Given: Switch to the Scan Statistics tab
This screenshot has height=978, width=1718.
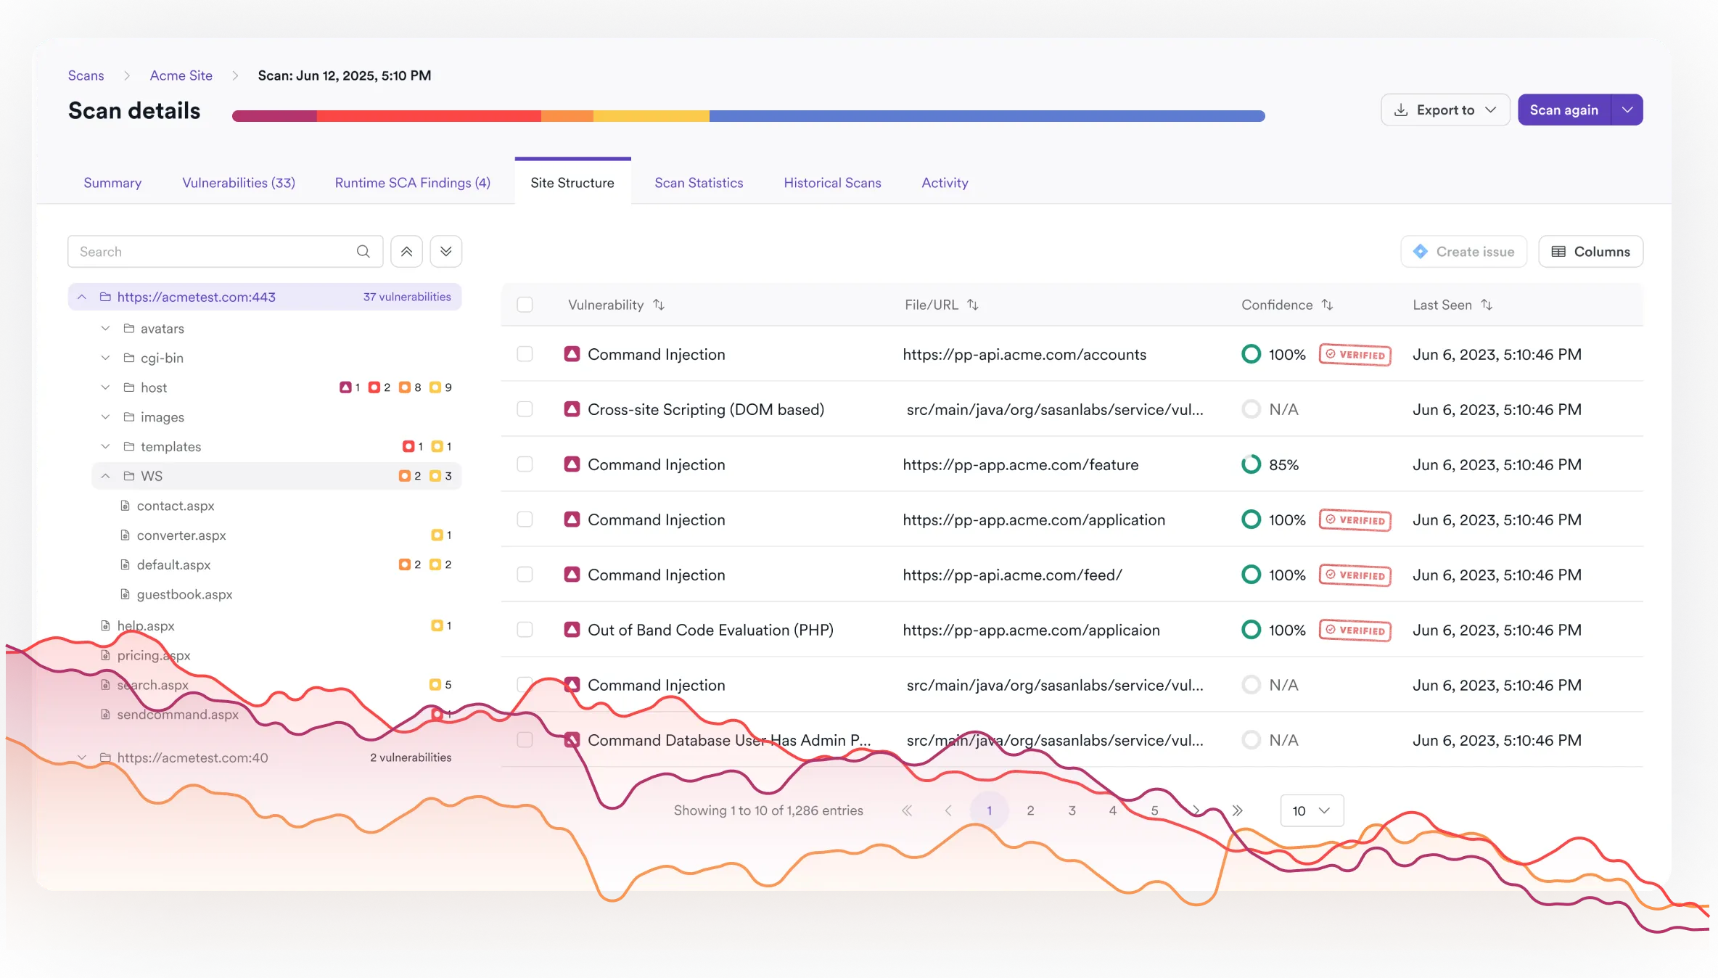Looking at the screenshot, I should point(699,183).
